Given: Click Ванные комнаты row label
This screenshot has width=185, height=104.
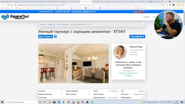Looking at the screenshot, I should point(45,94).
